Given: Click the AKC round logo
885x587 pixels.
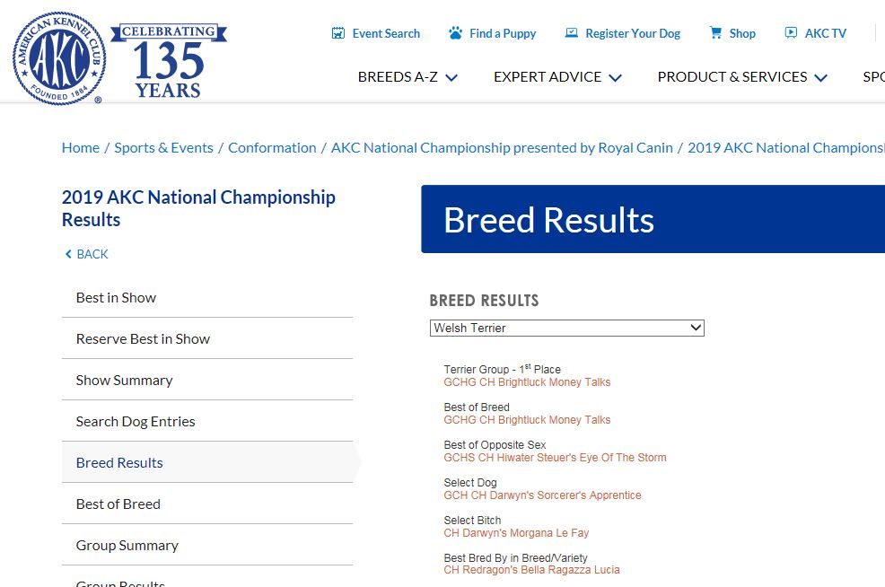Looking at the screenshot, I should (58, 57).
